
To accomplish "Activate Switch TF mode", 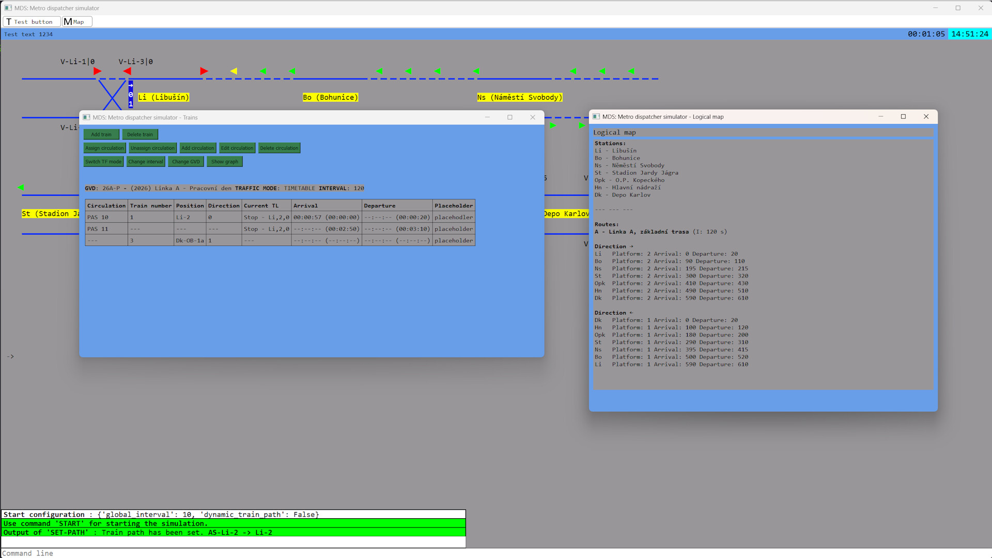I will 103,161.
